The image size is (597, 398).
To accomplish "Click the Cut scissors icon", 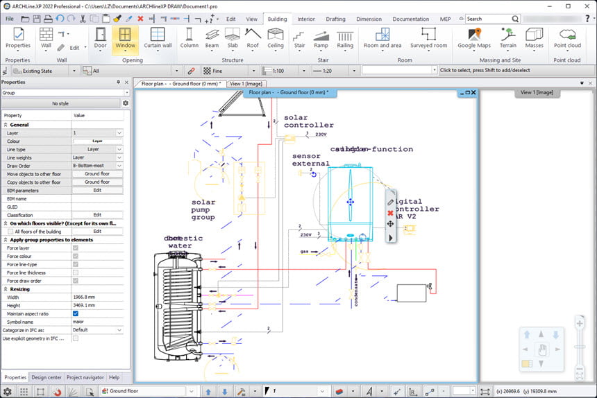I will [83, 19].
